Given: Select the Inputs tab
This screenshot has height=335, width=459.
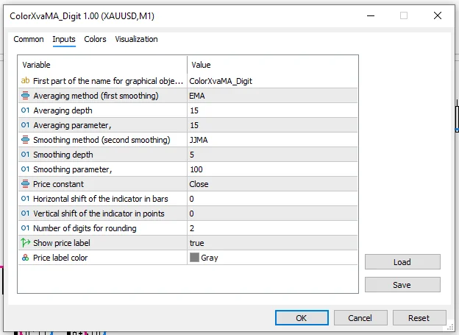Looking at the screenshot, I should [64, 39].
